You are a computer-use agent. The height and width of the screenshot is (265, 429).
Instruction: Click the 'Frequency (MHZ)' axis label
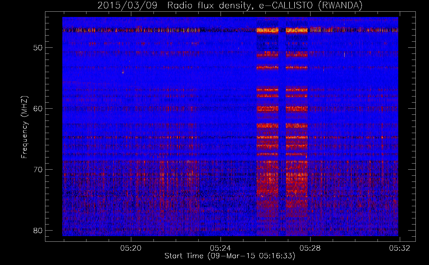tap(24, 127)
